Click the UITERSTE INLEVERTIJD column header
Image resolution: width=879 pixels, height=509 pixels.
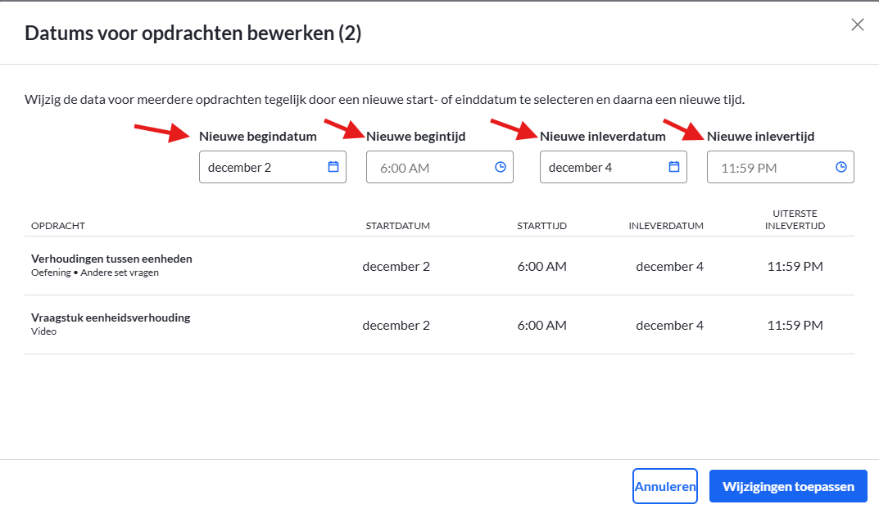(x=795, y=219)
